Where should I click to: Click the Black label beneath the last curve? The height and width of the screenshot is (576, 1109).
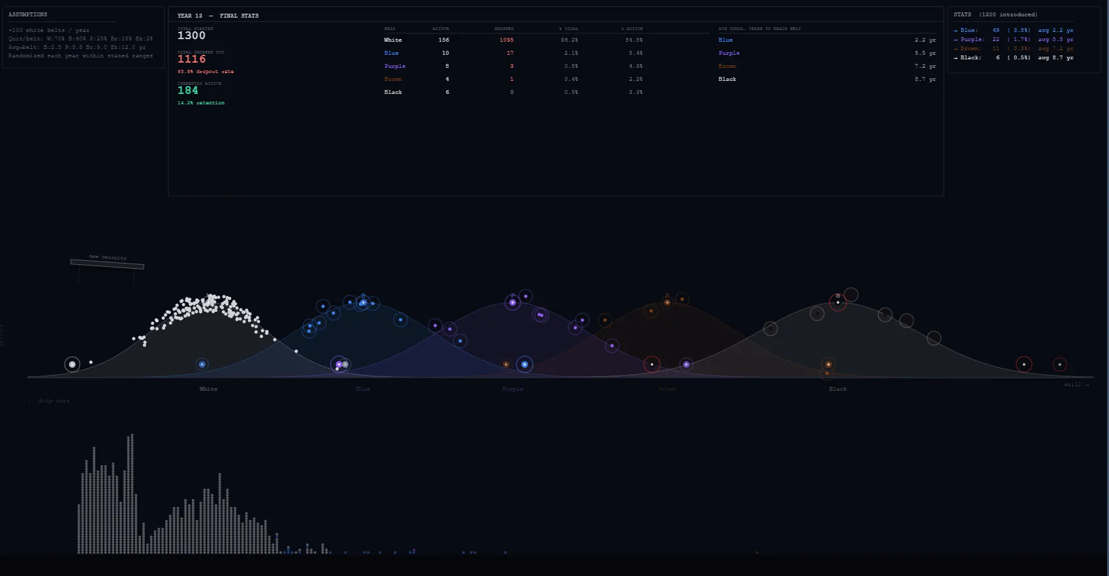[x=837, y=389]
